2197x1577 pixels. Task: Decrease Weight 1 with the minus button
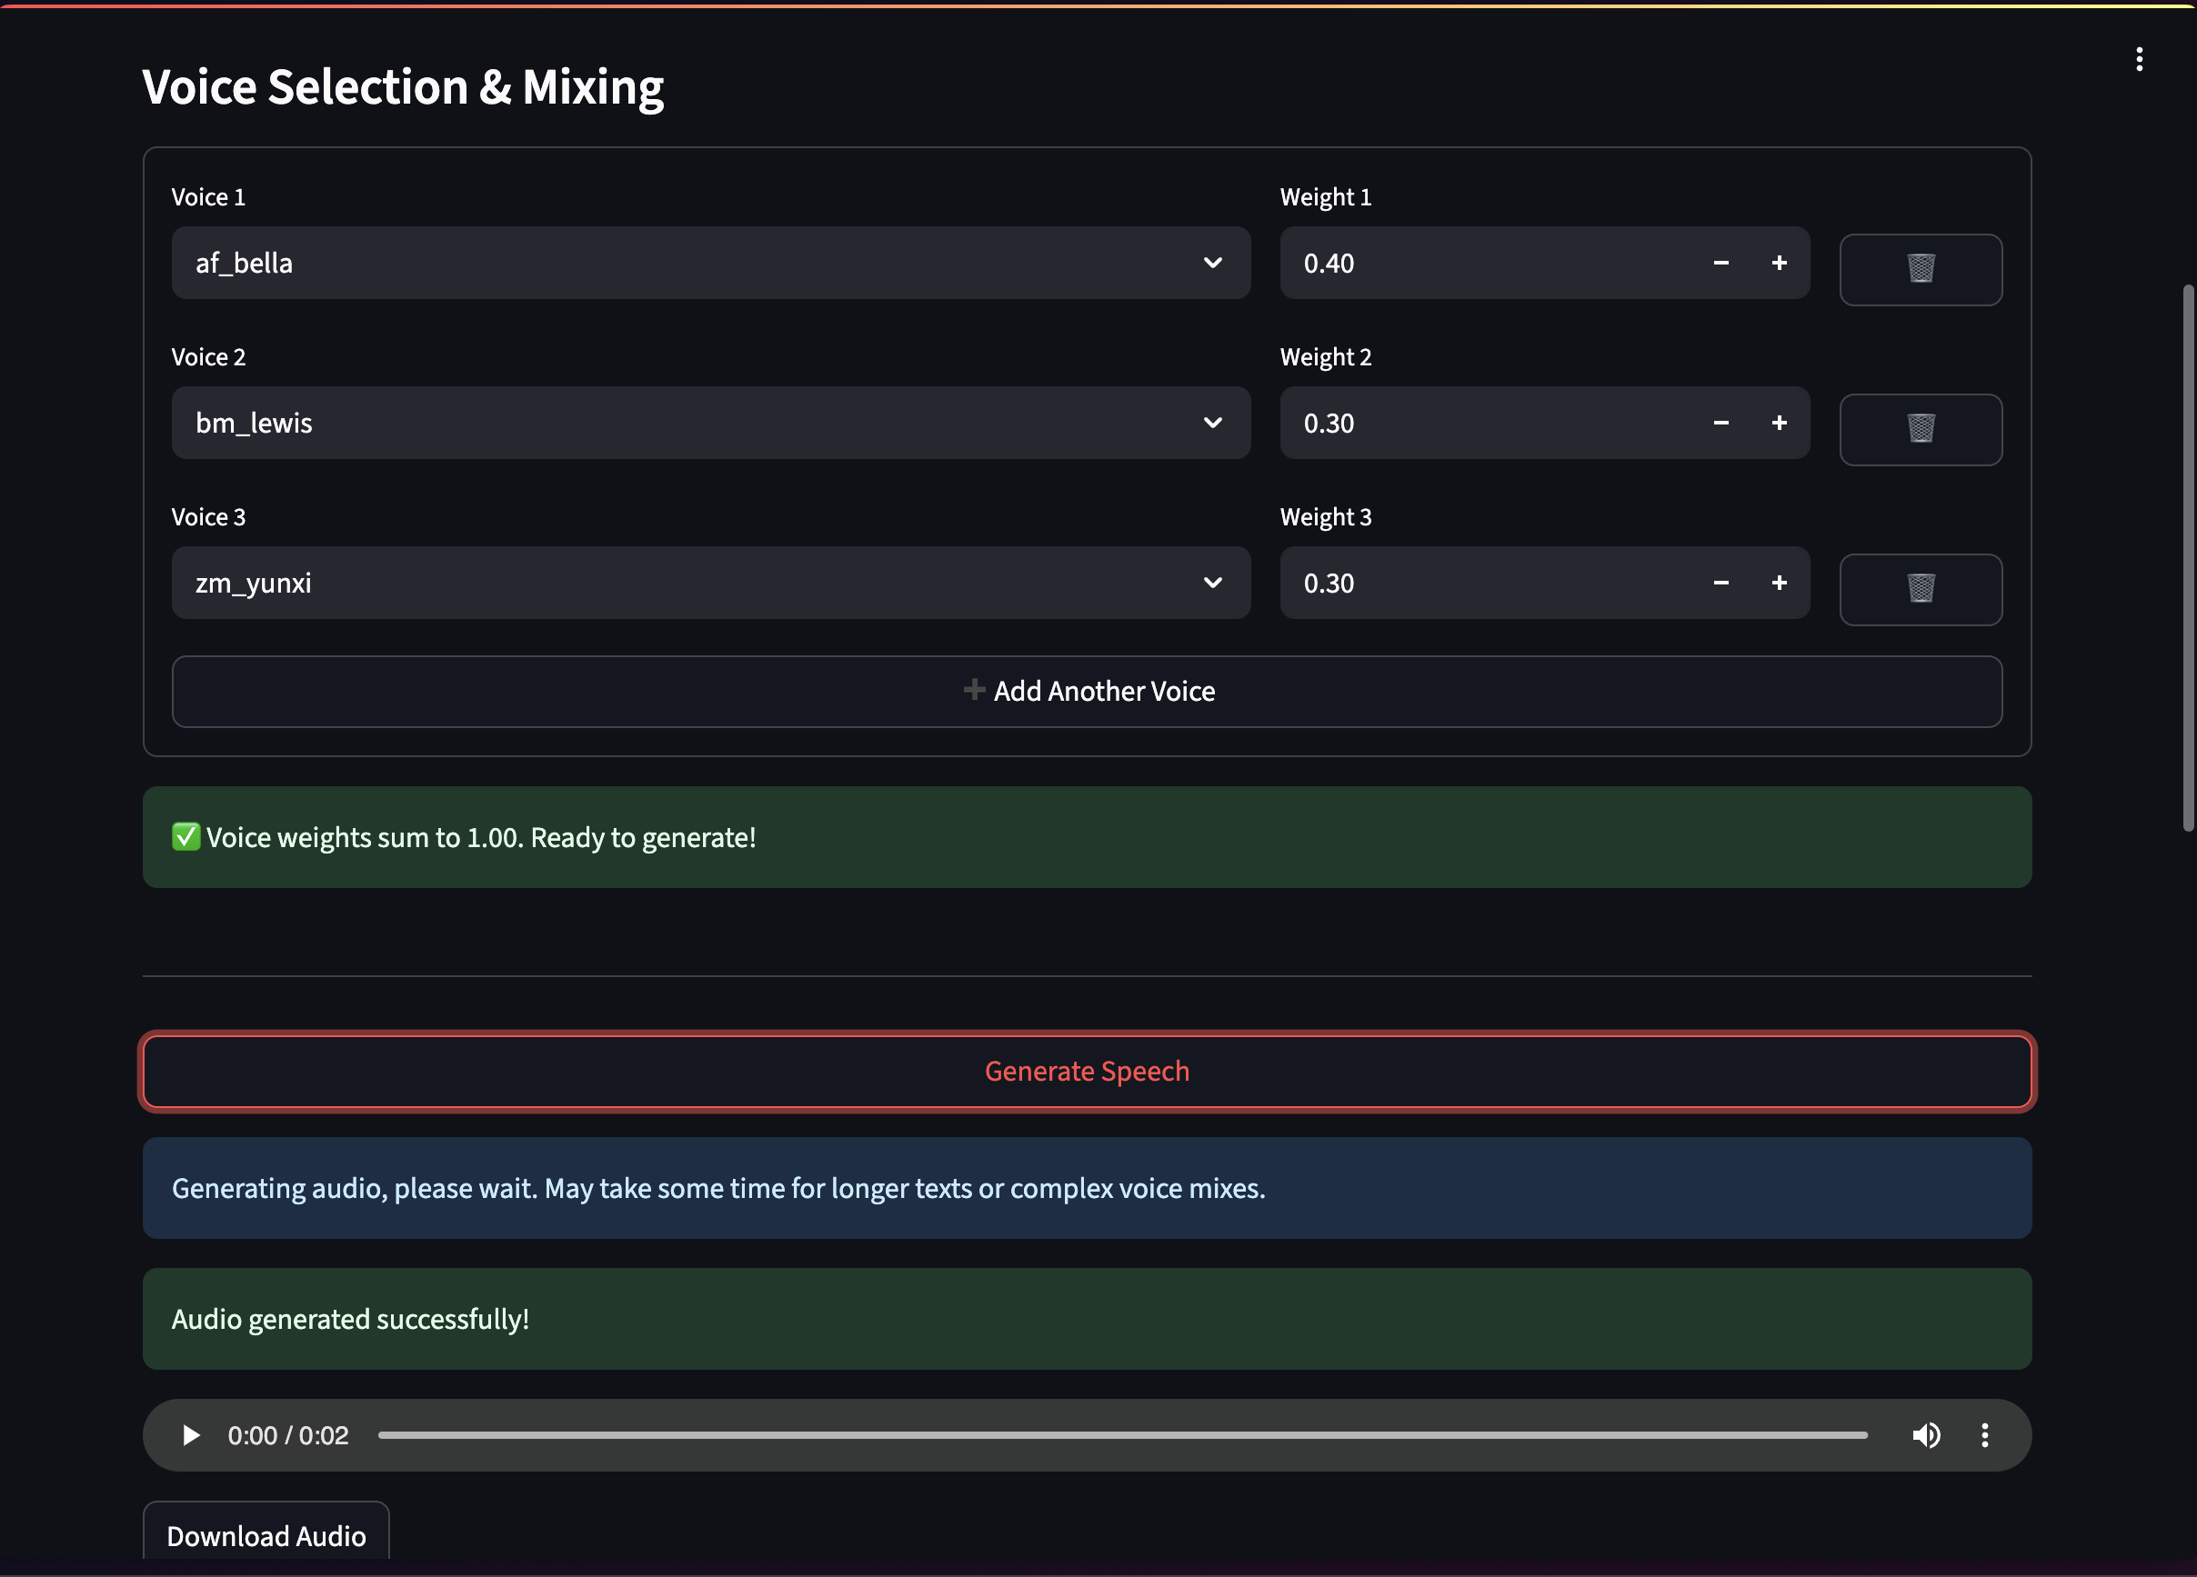tap(1721, 263)
